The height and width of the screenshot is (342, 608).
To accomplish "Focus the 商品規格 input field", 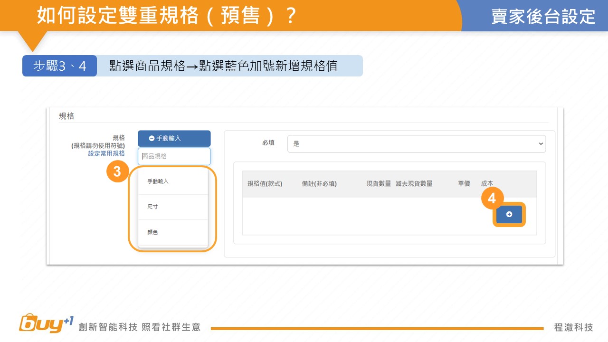I will pos(174,156).
